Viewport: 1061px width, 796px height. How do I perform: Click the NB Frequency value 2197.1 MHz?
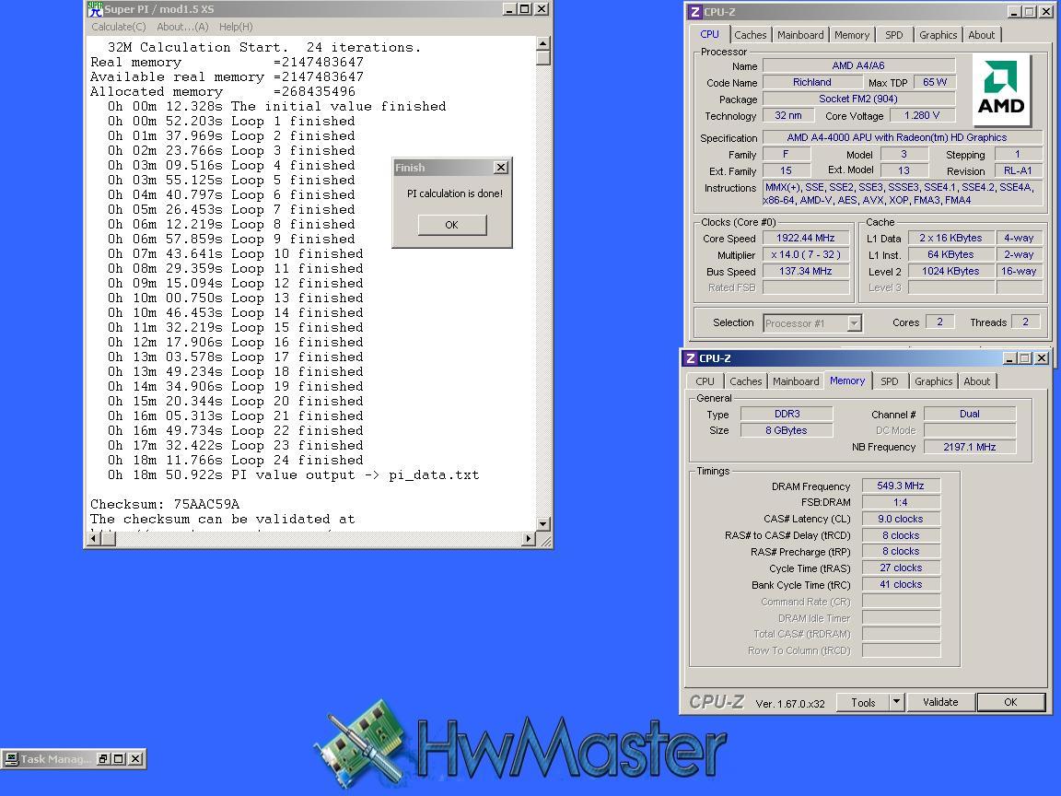coord(970,447)
